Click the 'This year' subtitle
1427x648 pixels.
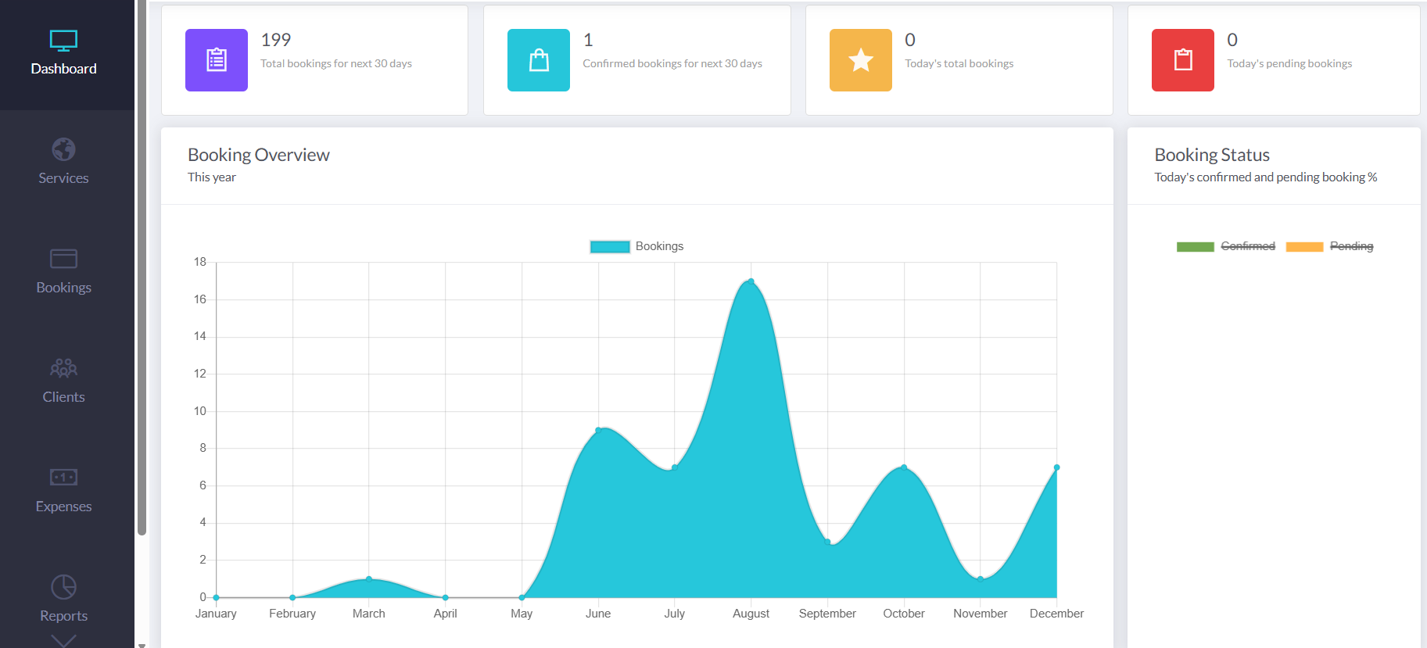pyautogui.click(x=212, y=177)
